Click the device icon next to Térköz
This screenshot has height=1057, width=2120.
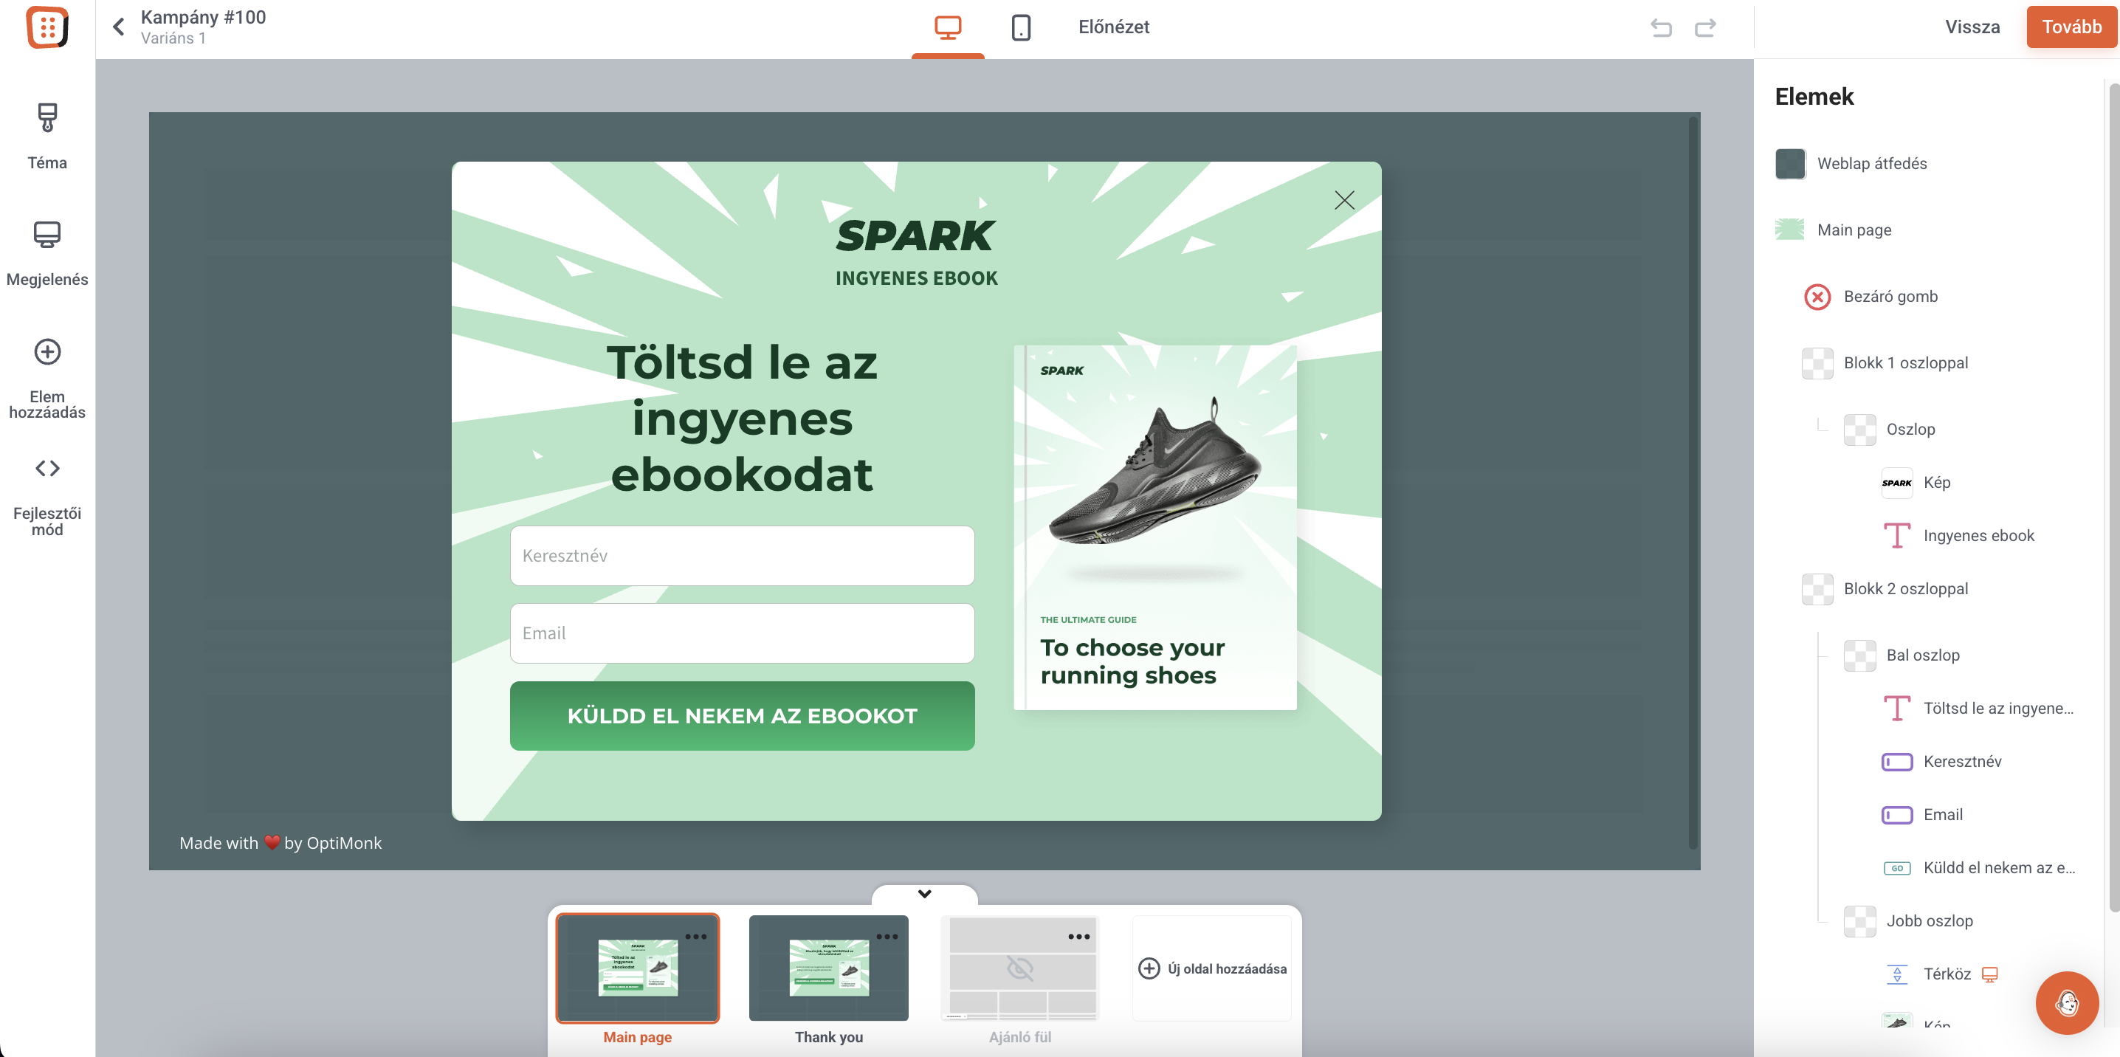point(1991,974)
